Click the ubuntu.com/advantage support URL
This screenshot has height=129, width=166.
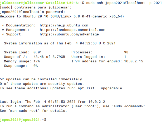(69, 34)
